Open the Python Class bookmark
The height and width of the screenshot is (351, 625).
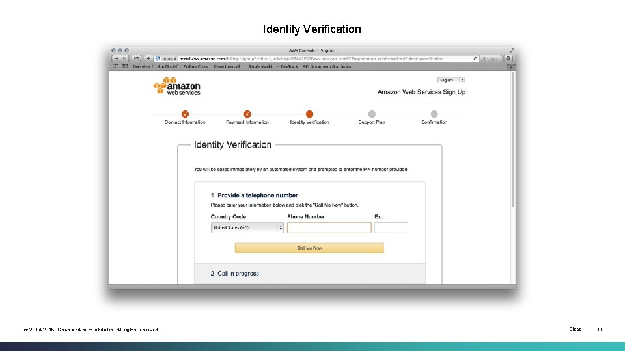click(195, 66)
